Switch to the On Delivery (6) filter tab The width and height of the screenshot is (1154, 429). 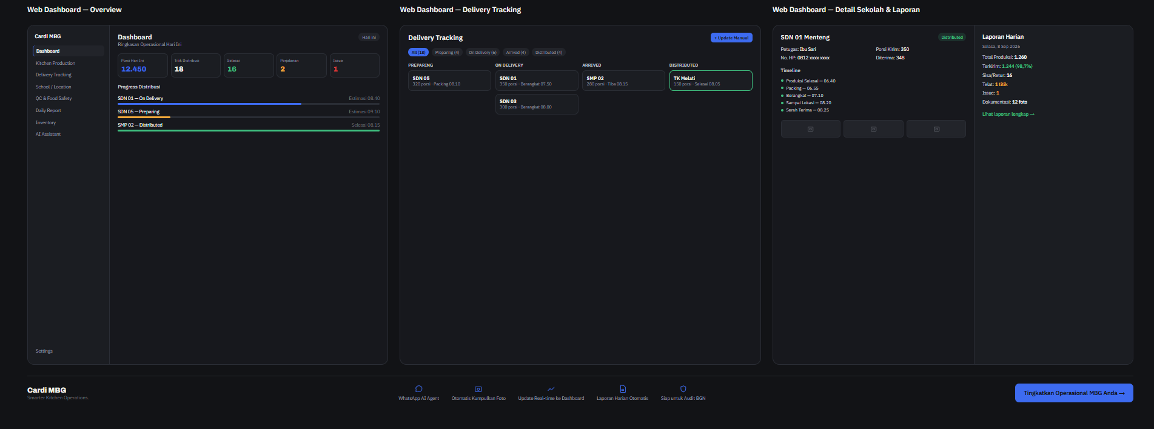pos(482,52)
